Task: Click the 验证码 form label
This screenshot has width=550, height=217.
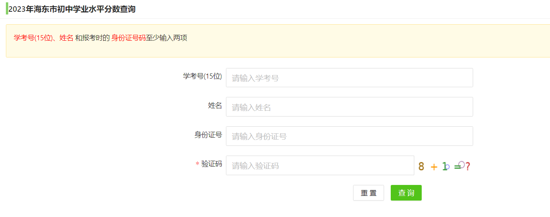Action: click(212, 164)
